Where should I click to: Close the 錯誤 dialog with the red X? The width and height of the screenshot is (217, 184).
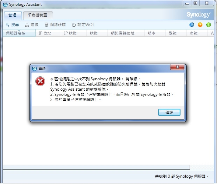177,67
